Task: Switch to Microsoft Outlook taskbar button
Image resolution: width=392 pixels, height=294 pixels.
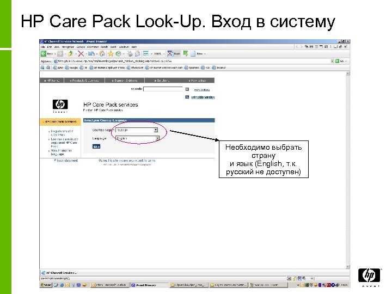Action: click(x=110, y=285)
